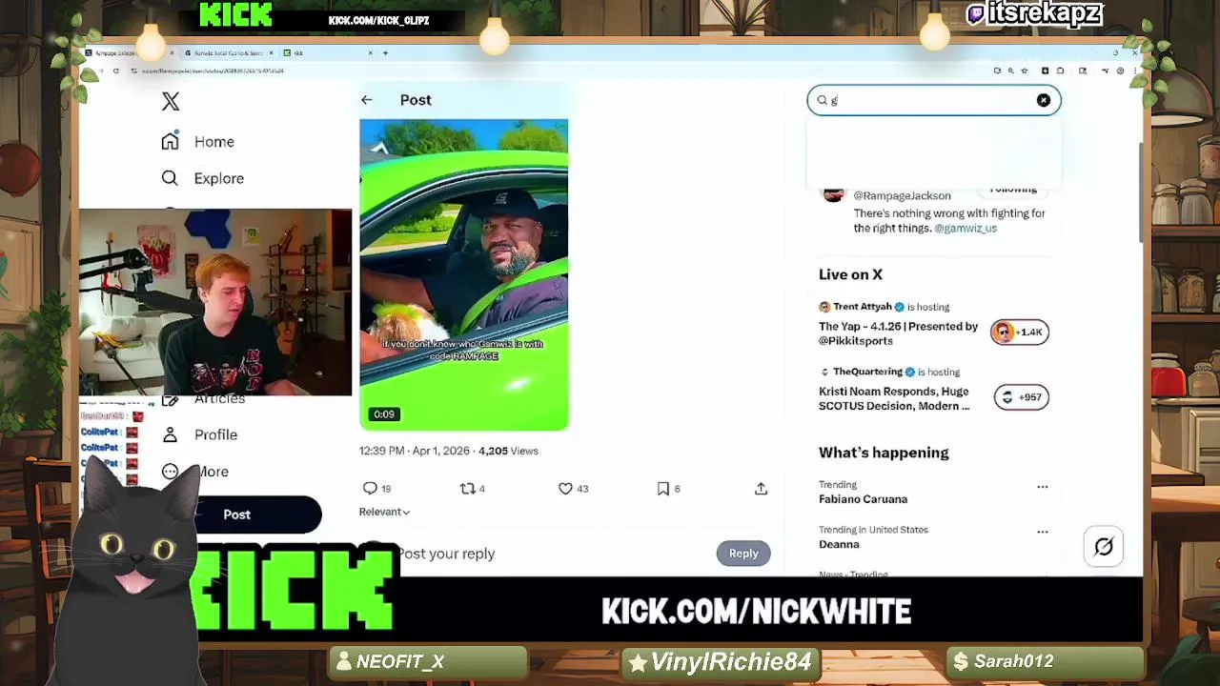Image resolution: width=1220 pixels, height=686 pixels.
Task: Open the Home page icon
Action: 170,141
